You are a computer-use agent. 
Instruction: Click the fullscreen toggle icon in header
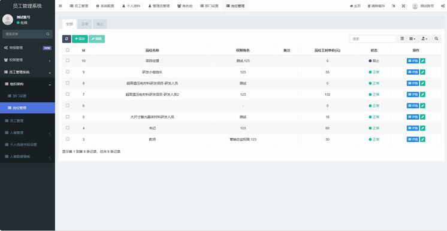point(403,6)
